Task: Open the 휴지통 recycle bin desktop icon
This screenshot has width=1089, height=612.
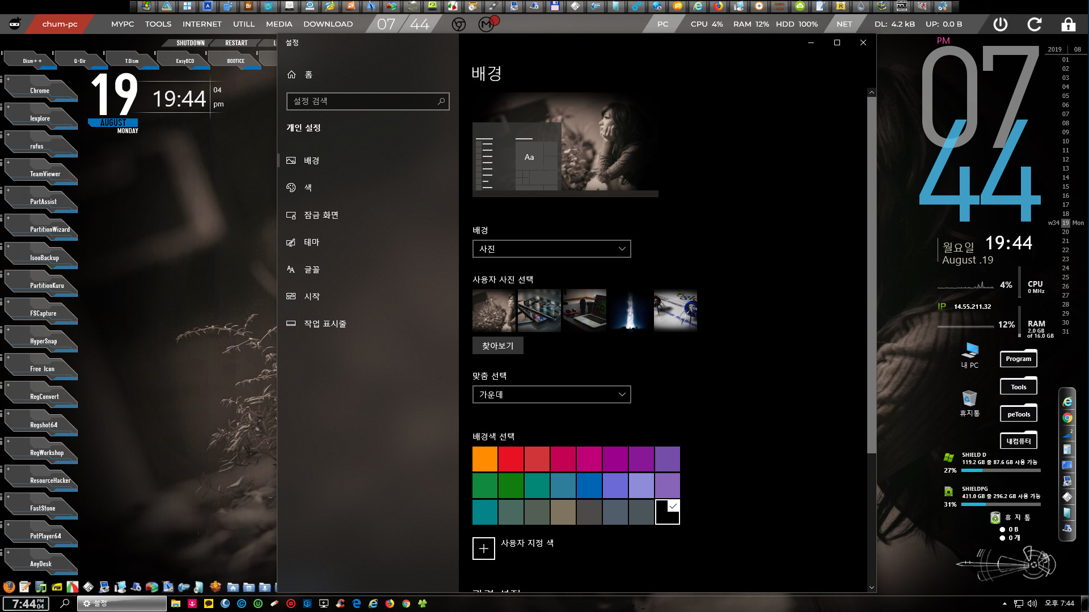Action: pos(970,403)
